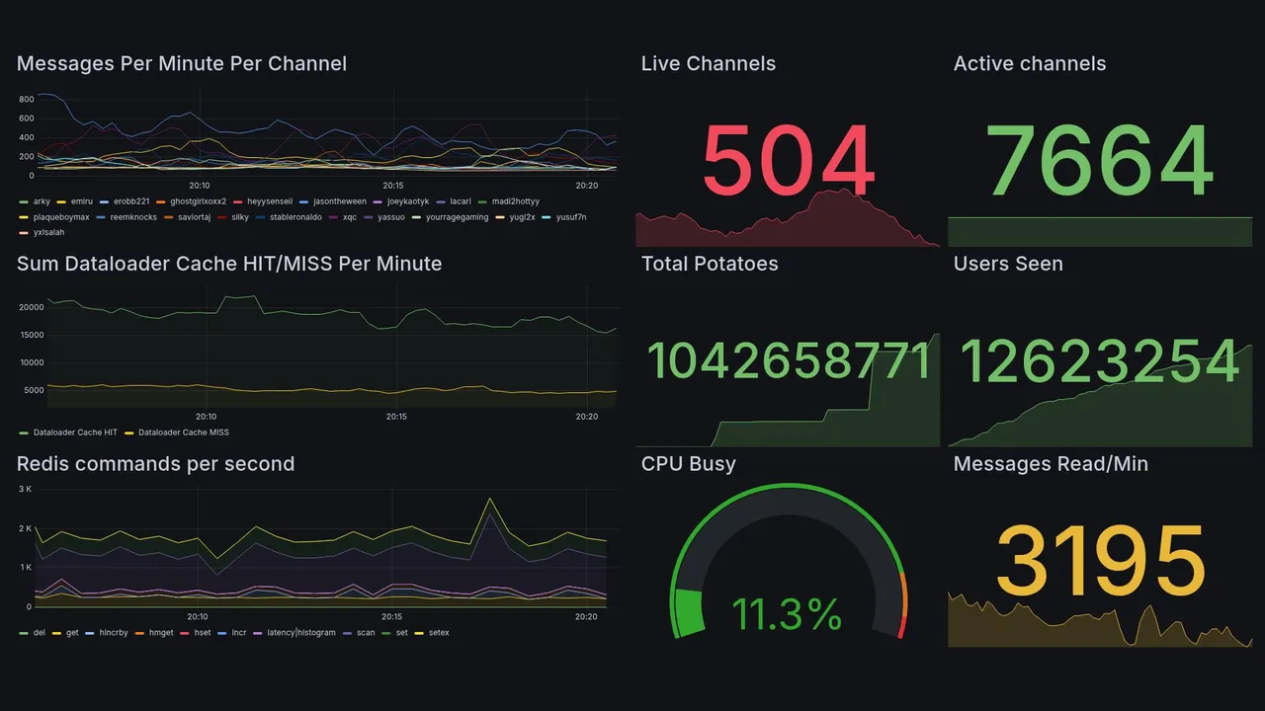Click the 20:15 x-axis label on the Redis chart
This screenshot has height=711, width=1265.
coord(391,617)
